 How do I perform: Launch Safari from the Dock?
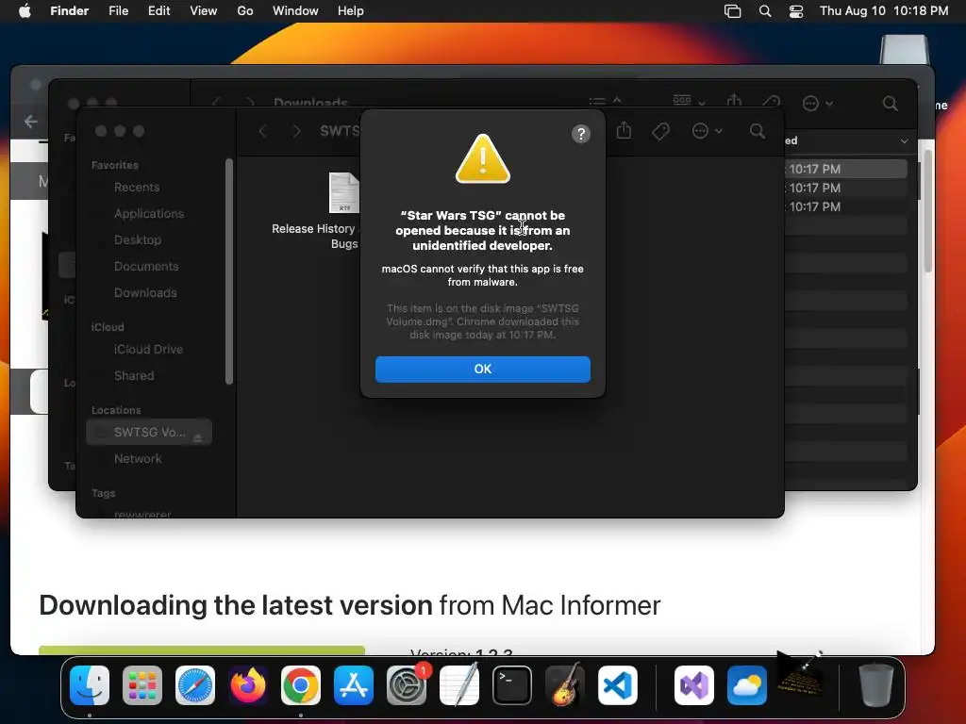[x=195, y=685]
